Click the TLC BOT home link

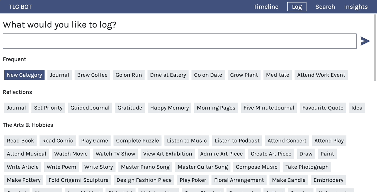20,7
